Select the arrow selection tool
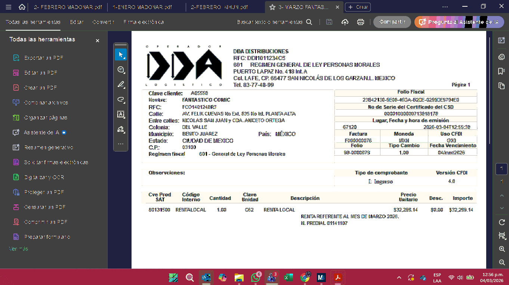The height and width of the screenshot is (285, 509). pos(121,55)
